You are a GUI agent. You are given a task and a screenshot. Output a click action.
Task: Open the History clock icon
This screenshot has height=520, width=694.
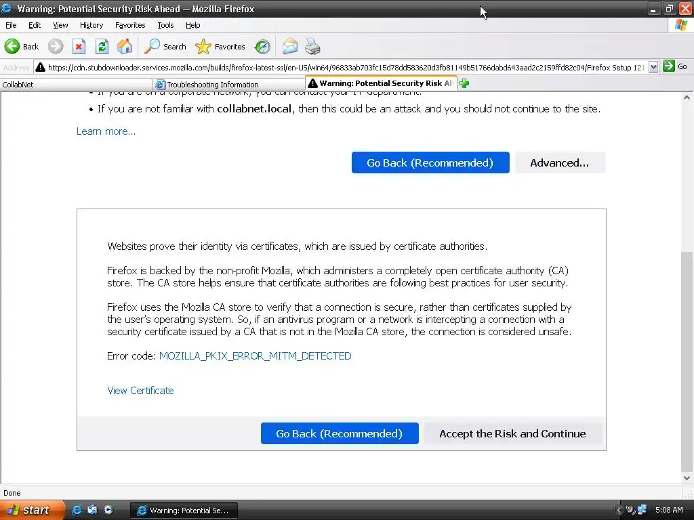(x=262, y=47)
